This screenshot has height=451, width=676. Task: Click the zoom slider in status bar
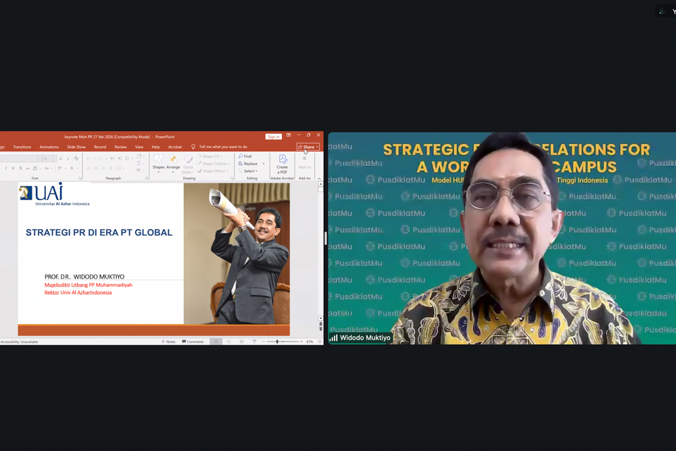pos(278,341)
